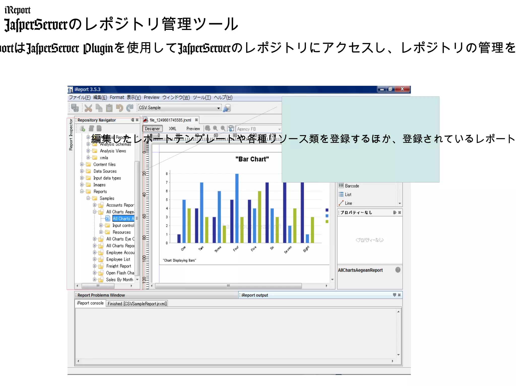Click the preferences icon left of font box
This screenshot has height=386, width=516.
pyautogui.click(x=231, y=128)
